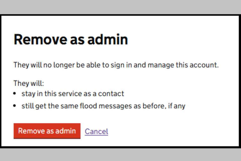
Task: Click the bullet dot before 'still get the same'
Action: (x=15, y=106)
